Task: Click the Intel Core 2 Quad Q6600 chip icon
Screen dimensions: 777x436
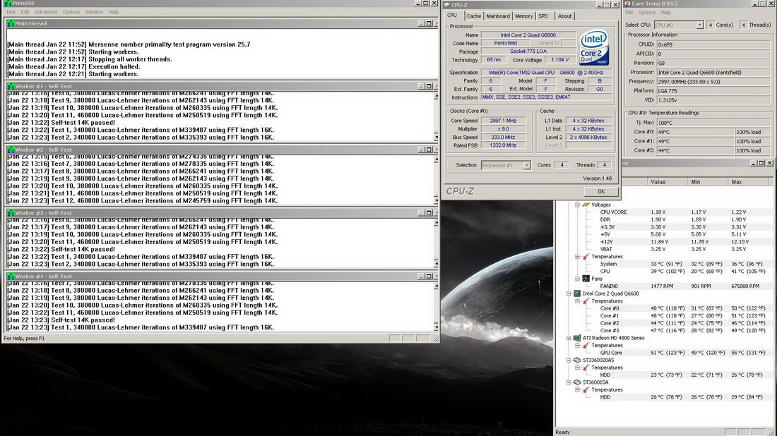Action: pyautogui.click(x=577, y=293)
